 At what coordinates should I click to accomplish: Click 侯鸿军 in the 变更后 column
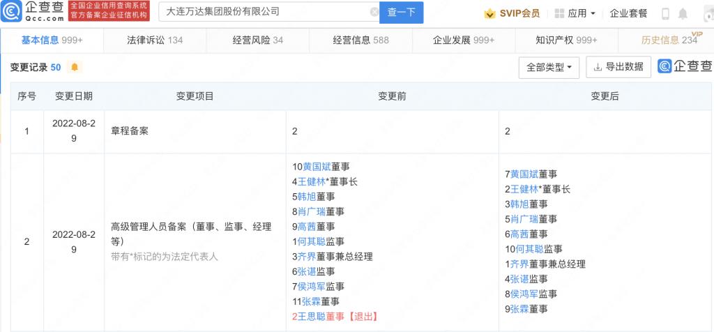524,294
